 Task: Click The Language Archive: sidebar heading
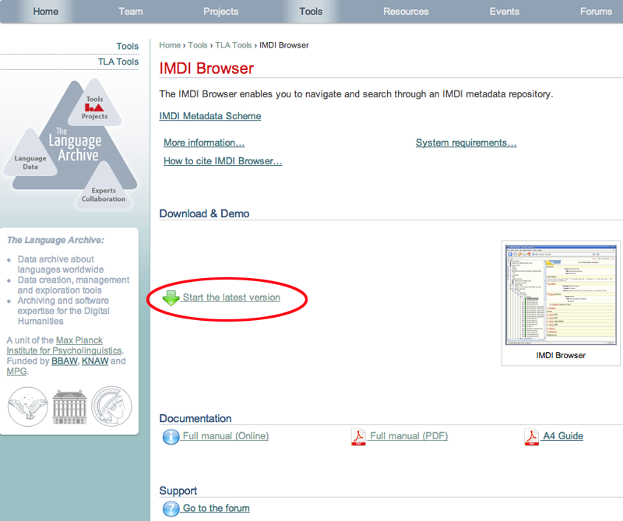55,240
